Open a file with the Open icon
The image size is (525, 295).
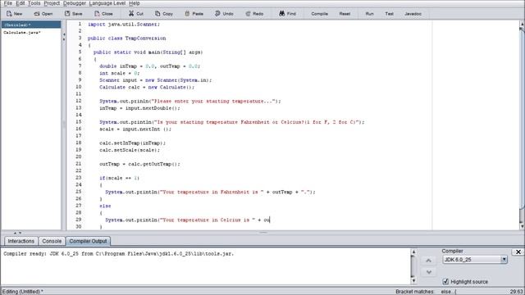click(43, 14)
